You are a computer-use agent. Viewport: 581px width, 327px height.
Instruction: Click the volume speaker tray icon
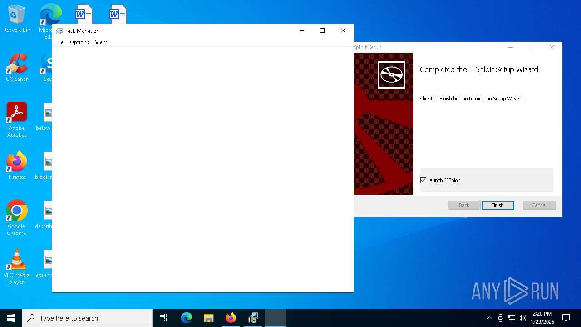522,318
